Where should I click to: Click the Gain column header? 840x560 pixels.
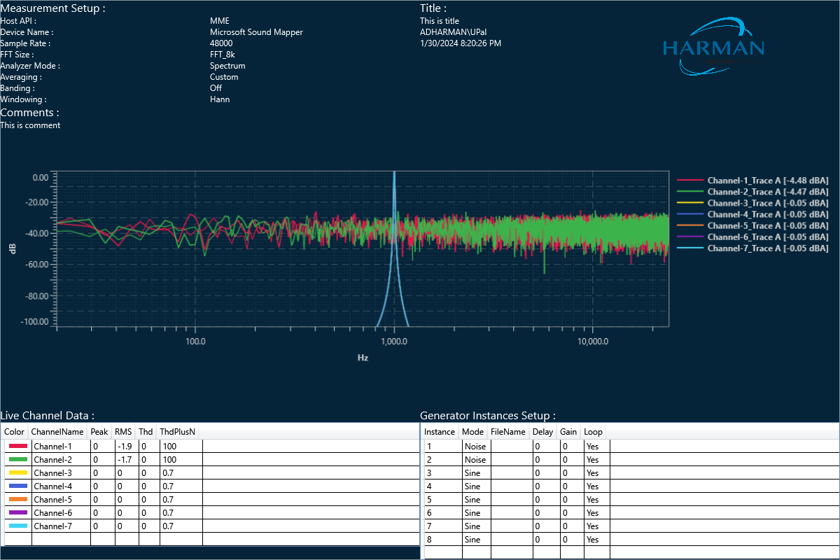[x=568, y=432]
